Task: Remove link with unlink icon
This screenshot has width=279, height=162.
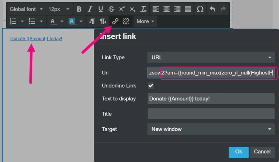Action: pos(126,21)
